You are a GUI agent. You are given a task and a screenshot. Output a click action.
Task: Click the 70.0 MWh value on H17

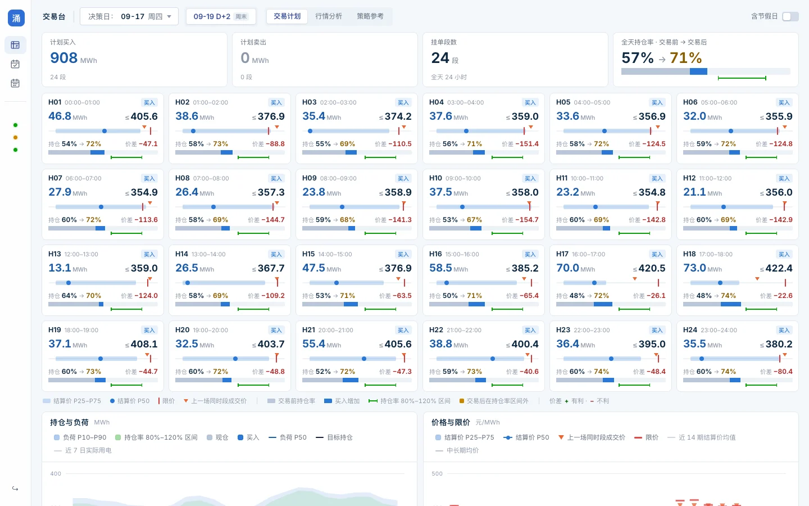(576, 268)
